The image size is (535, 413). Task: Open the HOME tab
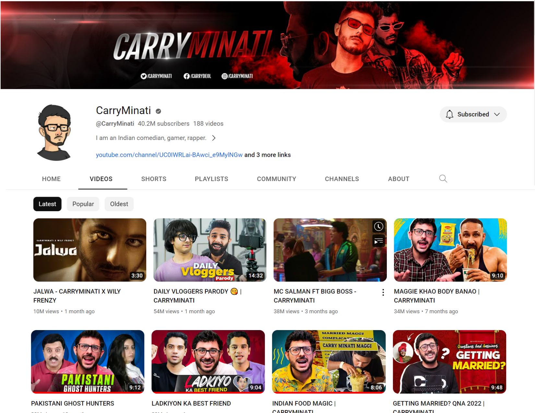[51, 179]
